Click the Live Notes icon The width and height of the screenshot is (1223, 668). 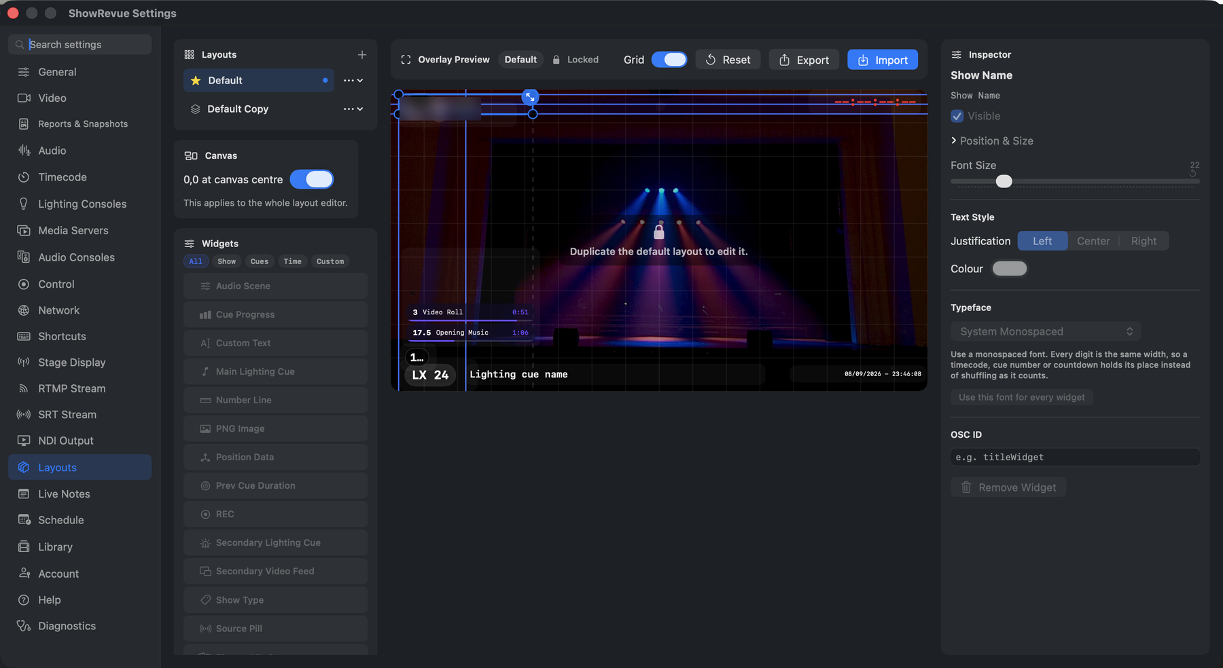pos(24,494)
